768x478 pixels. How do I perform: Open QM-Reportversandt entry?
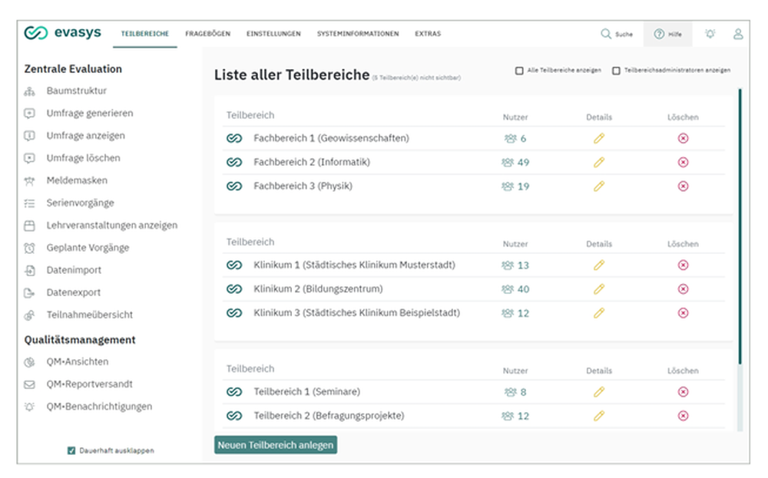[89, 384]
